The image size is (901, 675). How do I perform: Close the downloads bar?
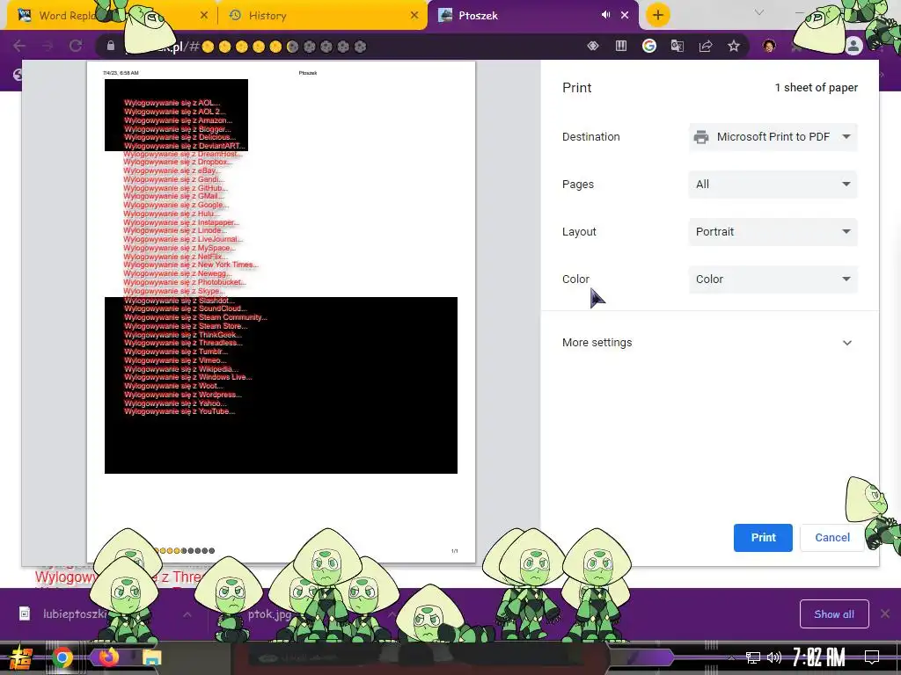coord(885,613)
